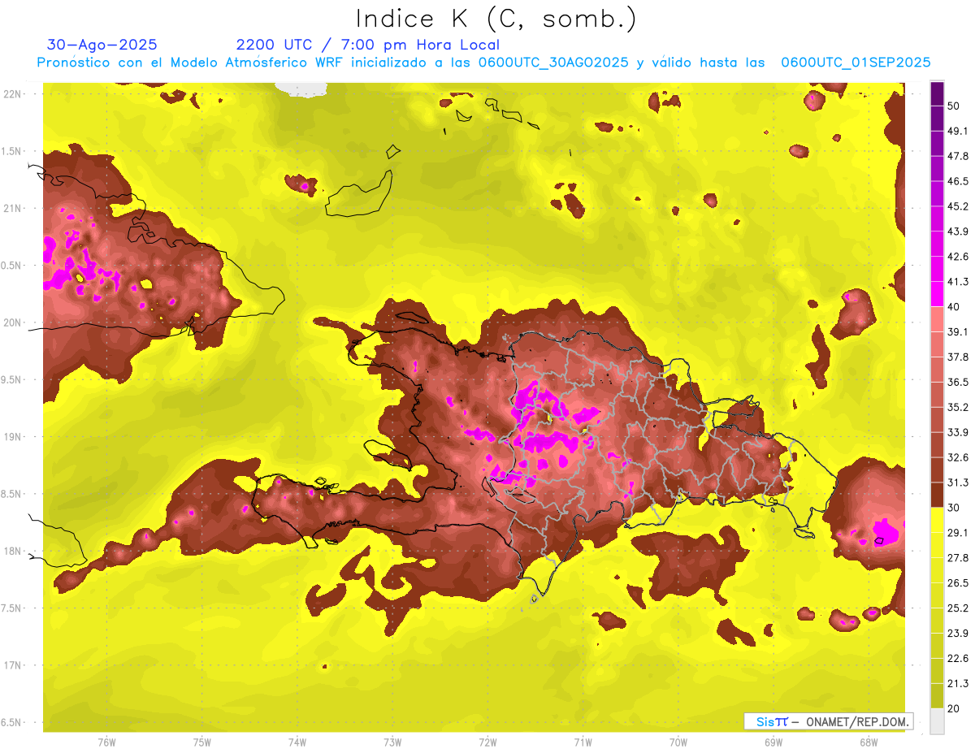Click the colorbar value '43.9'
The height and width of the screenshot is (753, 975).
tap(957, 232)
